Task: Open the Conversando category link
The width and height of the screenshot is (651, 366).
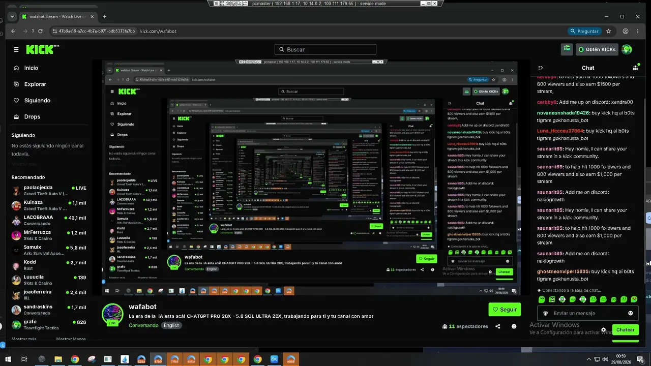Action: [144, 325]
